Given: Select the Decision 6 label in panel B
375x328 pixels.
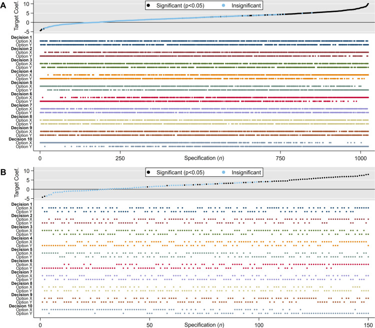Looking at the screenshot, I should point(22,261).
